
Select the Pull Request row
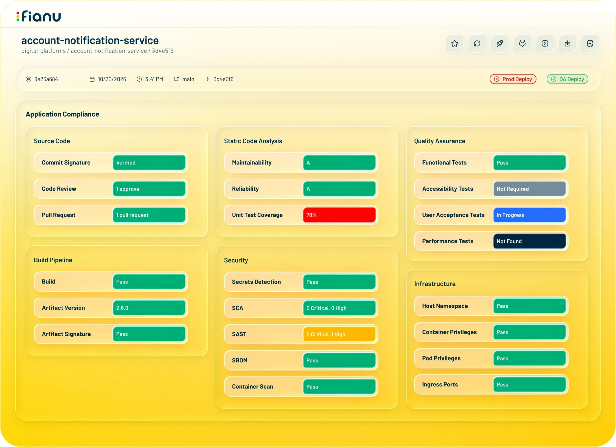coord(111,215)
